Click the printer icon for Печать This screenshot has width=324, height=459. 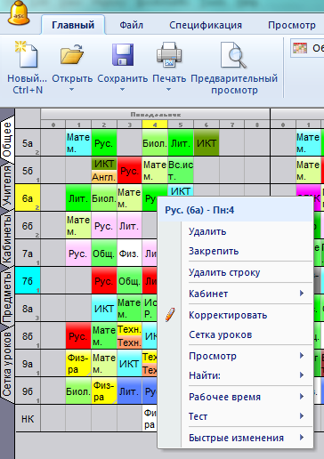coord(169,54)
